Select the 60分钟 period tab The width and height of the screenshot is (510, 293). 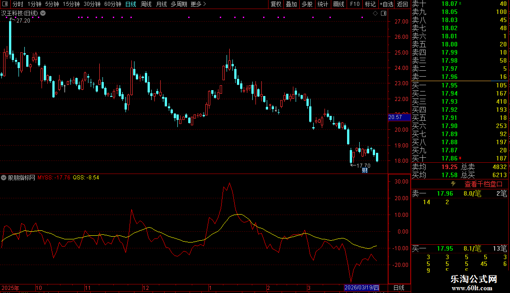point(112,4)
